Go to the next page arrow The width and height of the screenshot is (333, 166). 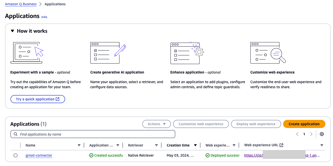311,134
